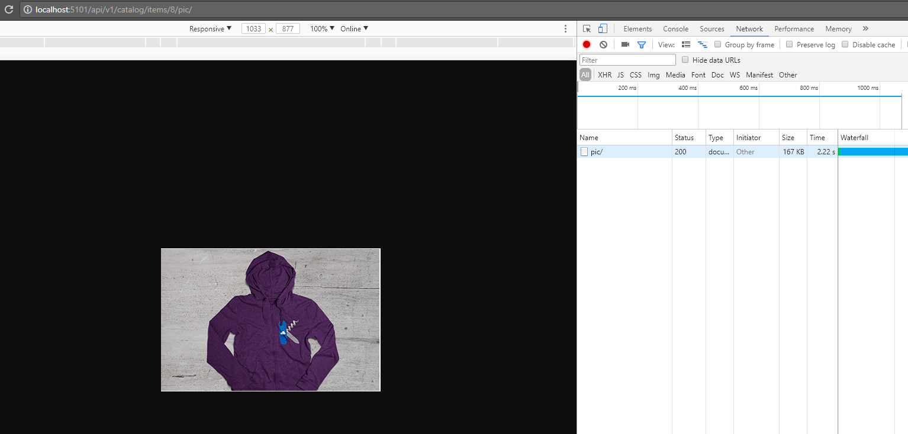The height and width of the screenshot is (434, 908).
Task: Switch view to large request rows icon
Action: [x=685, y=44]
